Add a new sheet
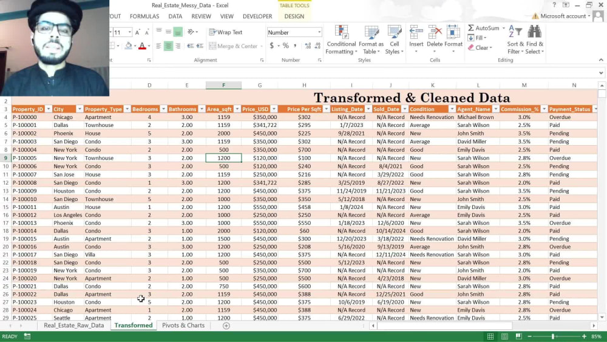 click(x=226, y=326)
